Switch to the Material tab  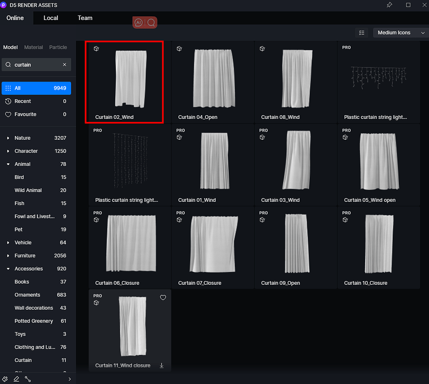point(33,47)
